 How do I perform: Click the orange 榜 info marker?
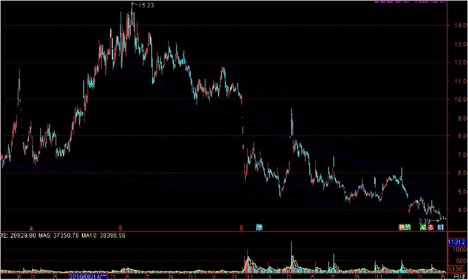[401, 227]
